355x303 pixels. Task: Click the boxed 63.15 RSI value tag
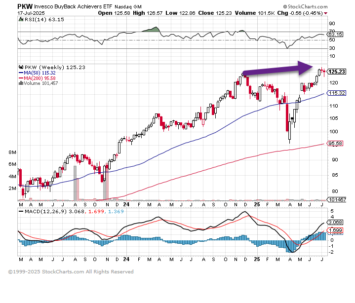tap(335, 35)
